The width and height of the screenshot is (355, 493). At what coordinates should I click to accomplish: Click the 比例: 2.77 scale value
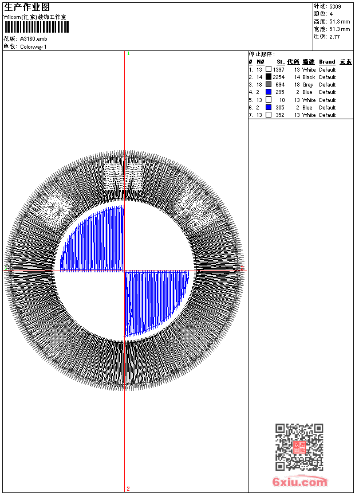[x=327, y=37]
